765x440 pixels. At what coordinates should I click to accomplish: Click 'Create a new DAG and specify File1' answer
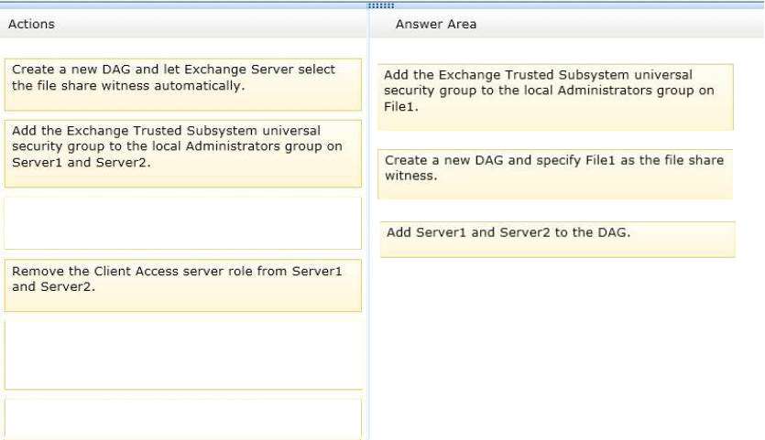point(555,174)
